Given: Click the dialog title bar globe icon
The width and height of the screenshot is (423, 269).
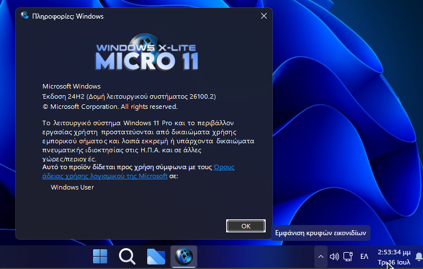Looking at the screenshot, I should click(25, 16).
